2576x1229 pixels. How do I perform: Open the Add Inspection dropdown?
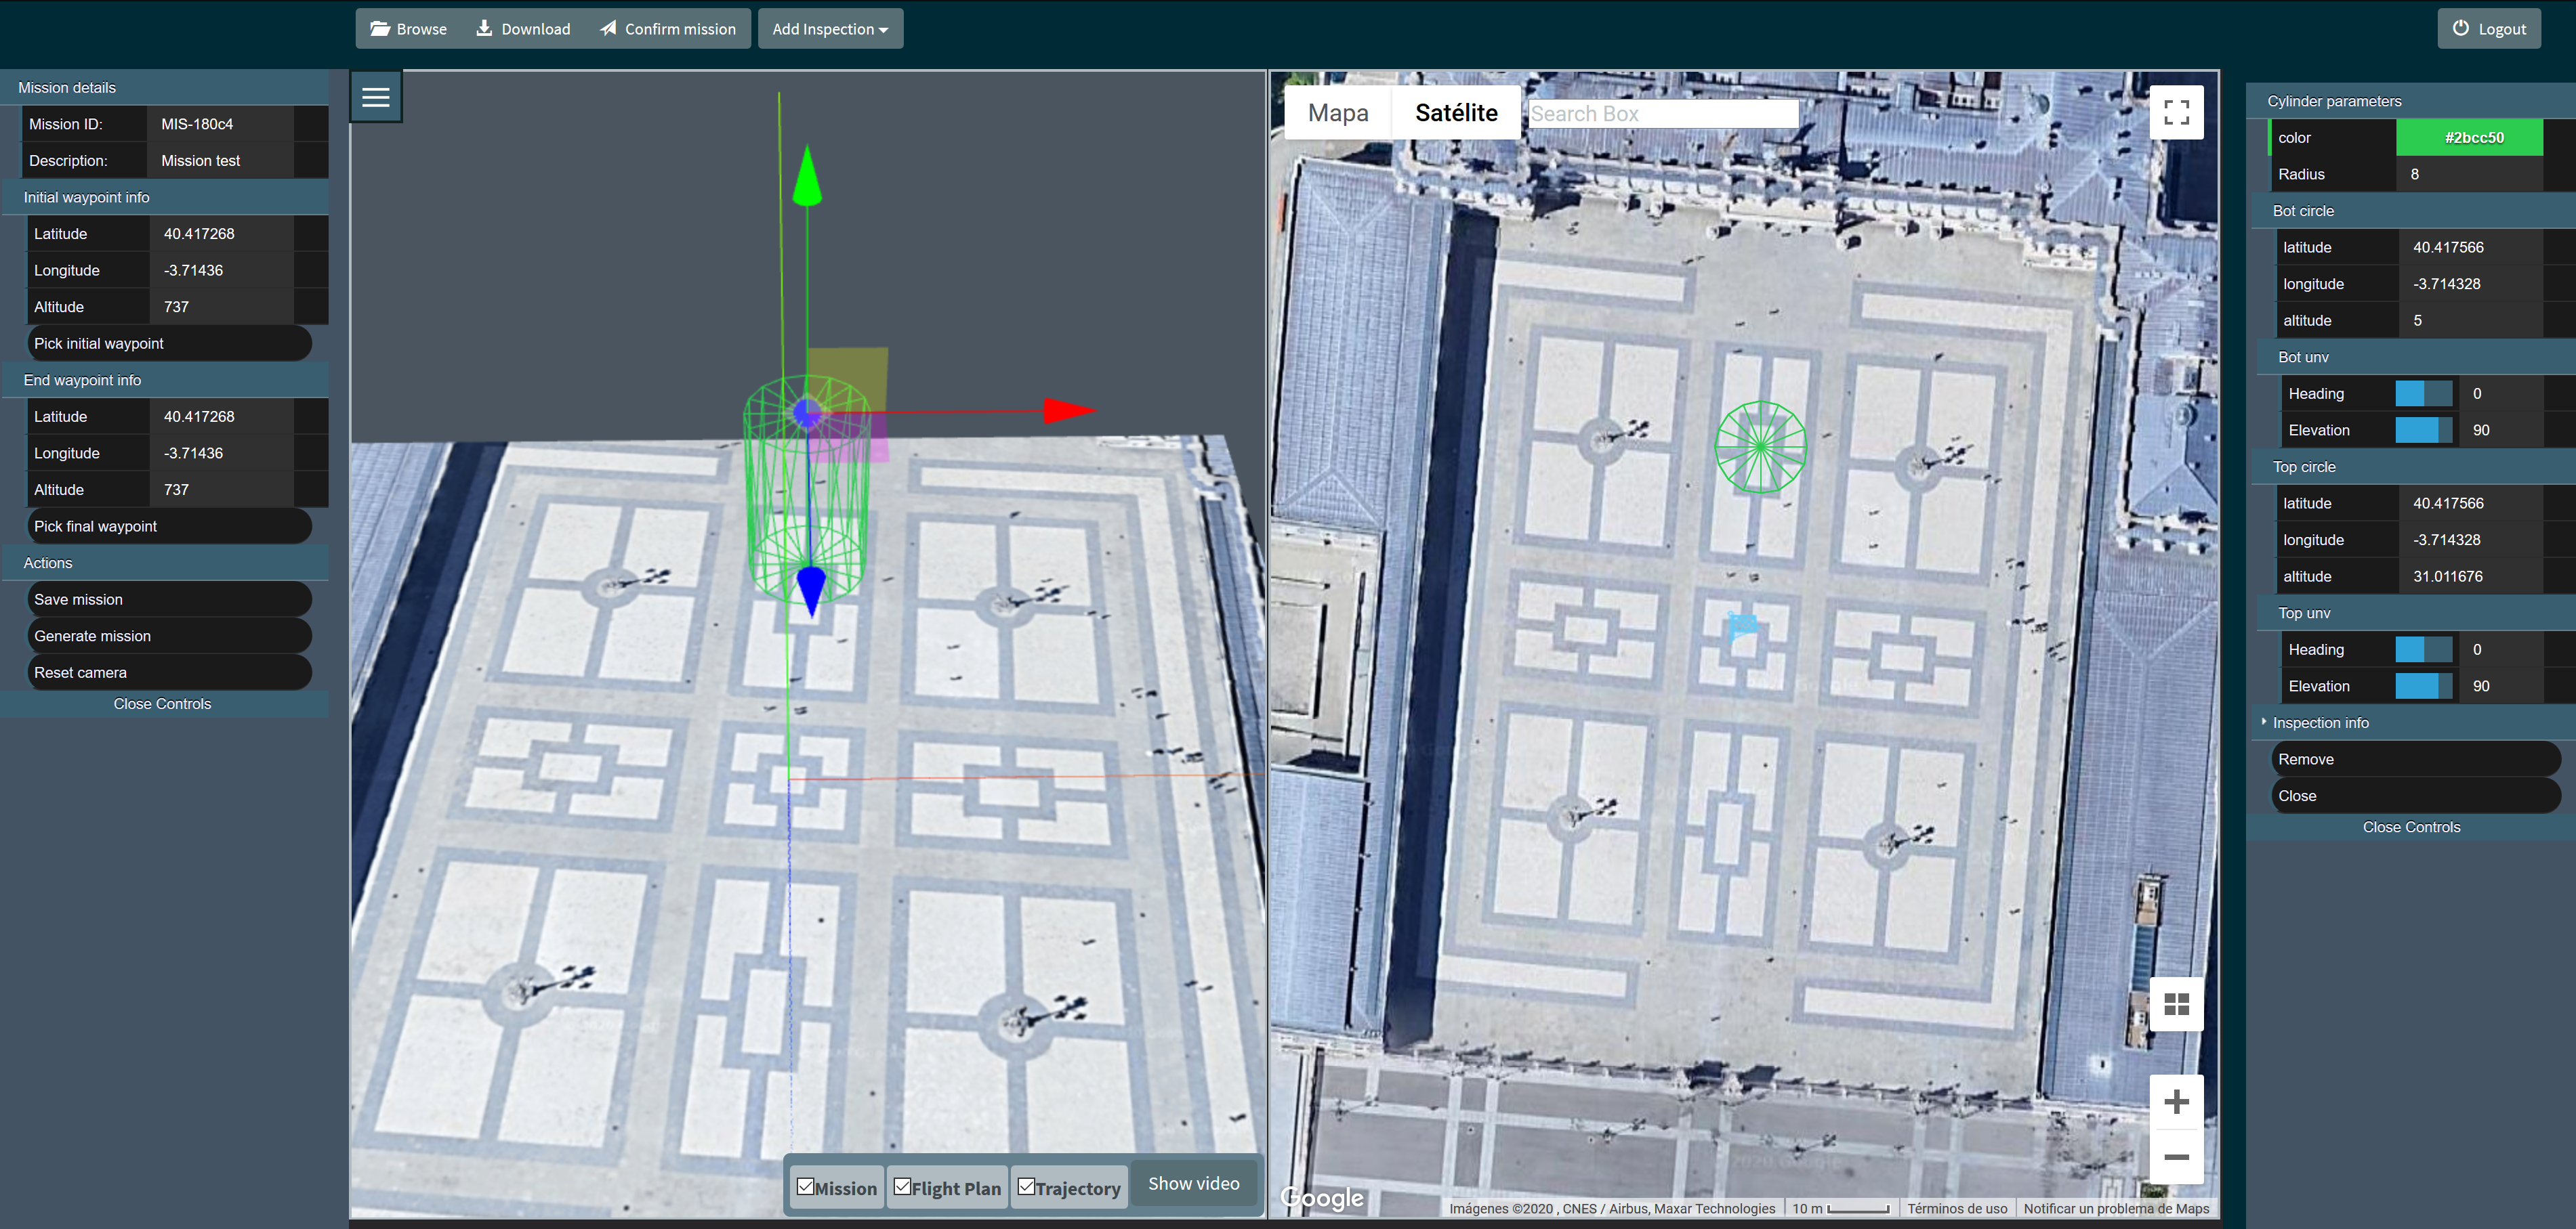point(830,29)
